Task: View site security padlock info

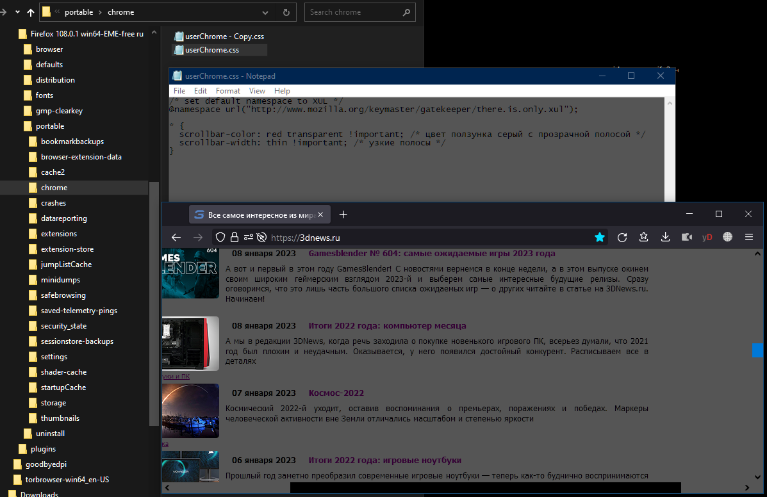Action: [x=235, y=238]
